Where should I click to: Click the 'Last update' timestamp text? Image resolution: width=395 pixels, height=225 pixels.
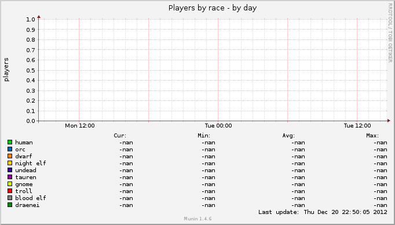[323, 212]
